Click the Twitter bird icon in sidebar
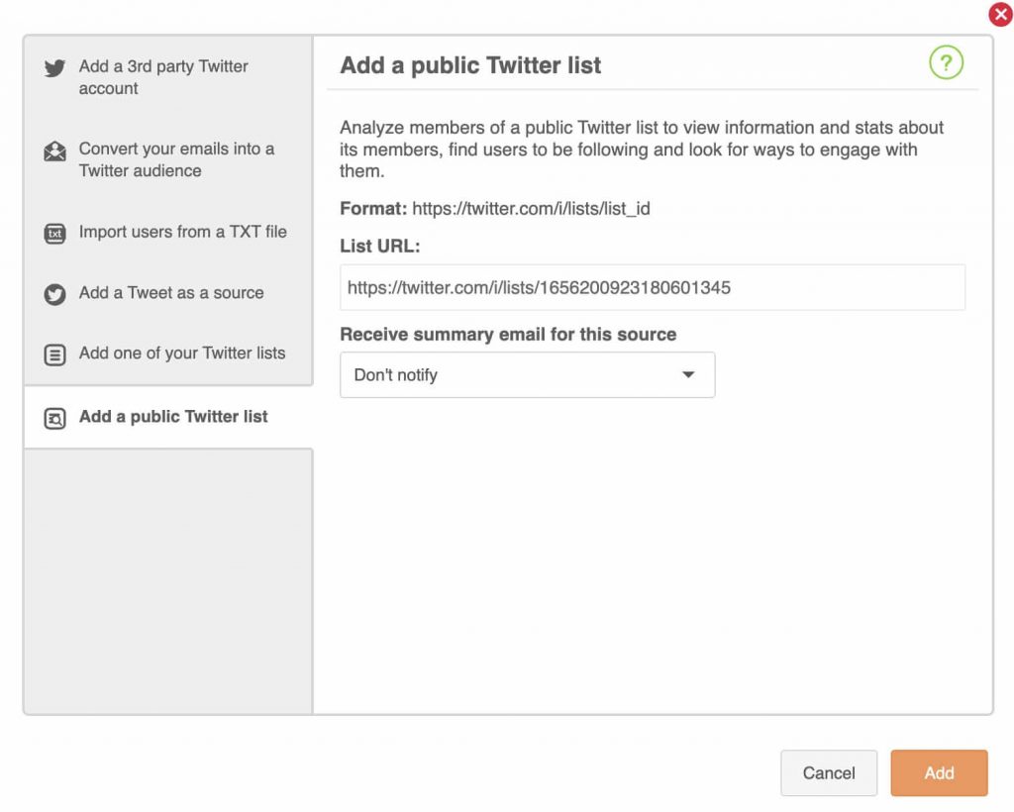Screen dimensions: 1014x812 click(55, 68)
